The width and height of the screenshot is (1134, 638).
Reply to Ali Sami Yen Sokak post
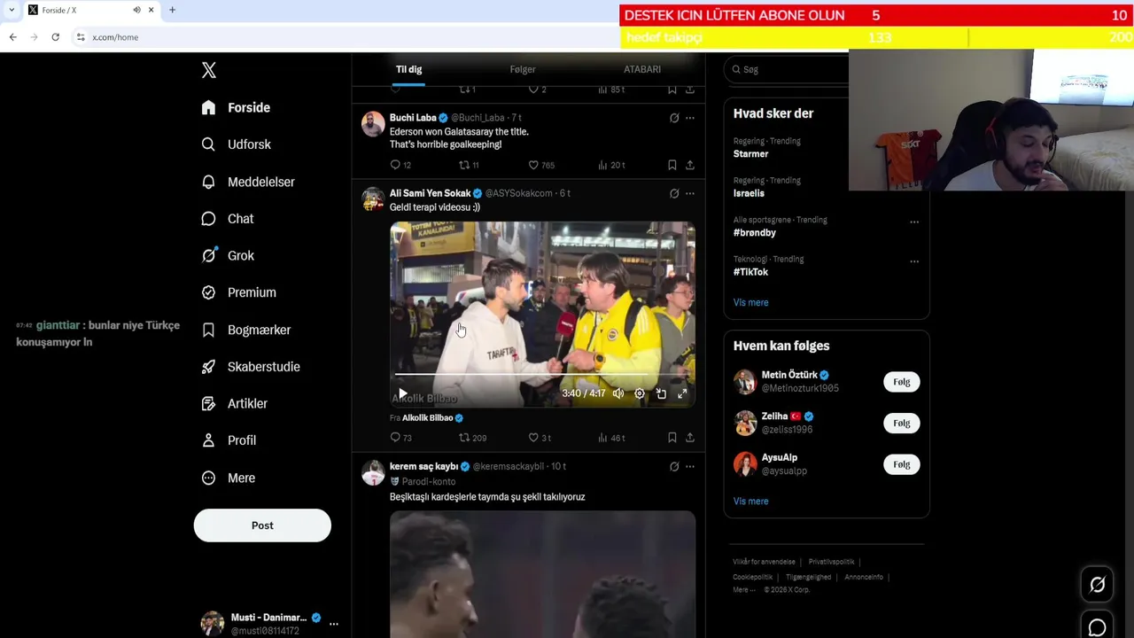coord(400,438)
